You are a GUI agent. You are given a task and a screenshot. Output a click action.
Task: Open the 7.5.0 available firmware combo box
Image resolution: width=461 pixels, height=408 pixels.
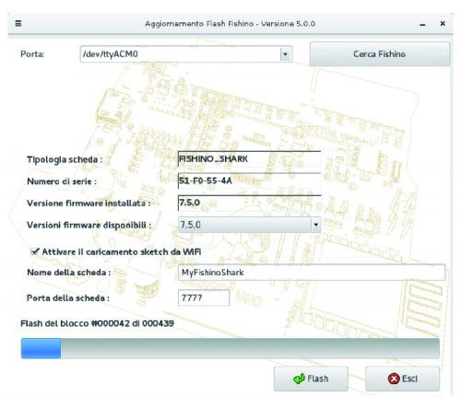point(249,225)
